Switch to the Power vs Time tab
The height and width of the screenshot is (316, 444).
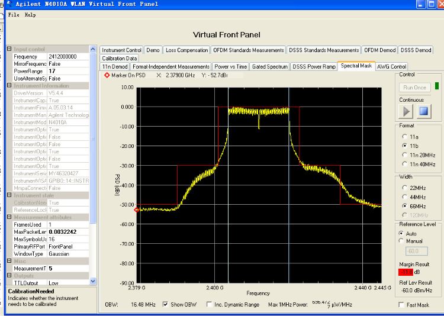click(x=230, y=66)
